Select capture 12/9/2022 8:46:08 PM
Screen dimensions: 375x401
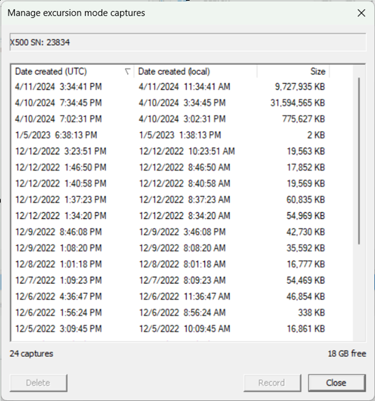pyautogui.click(x=58, y=232)
